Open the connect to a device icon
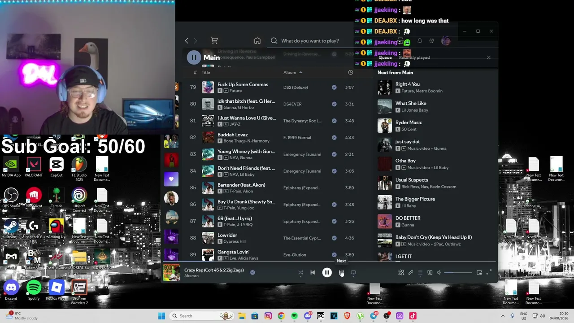Image resolution: width=574 pixels, height=323 pixels. point(430,273)
